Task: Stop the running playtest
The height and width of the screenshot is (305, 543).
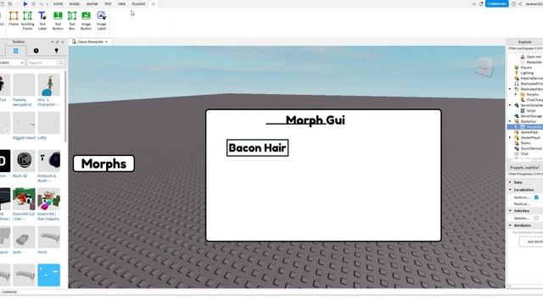Action: pos(33,3)
